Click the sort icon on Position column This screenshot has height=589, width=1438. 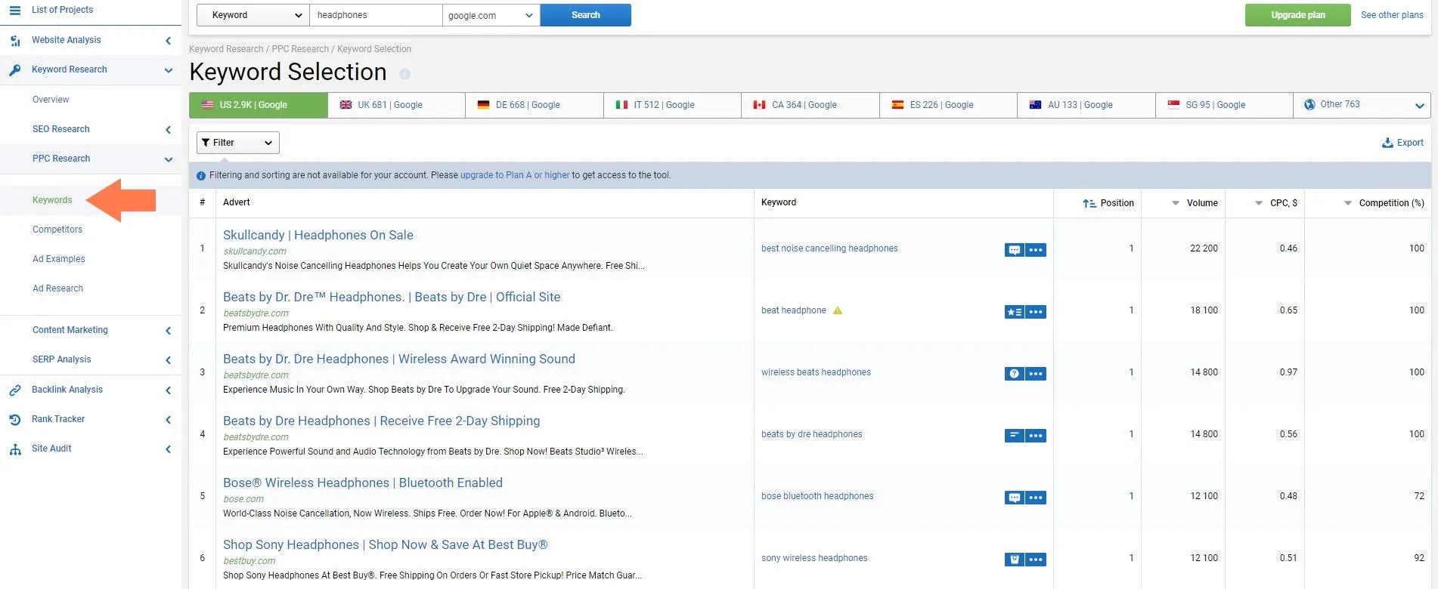coord(1089,203)
